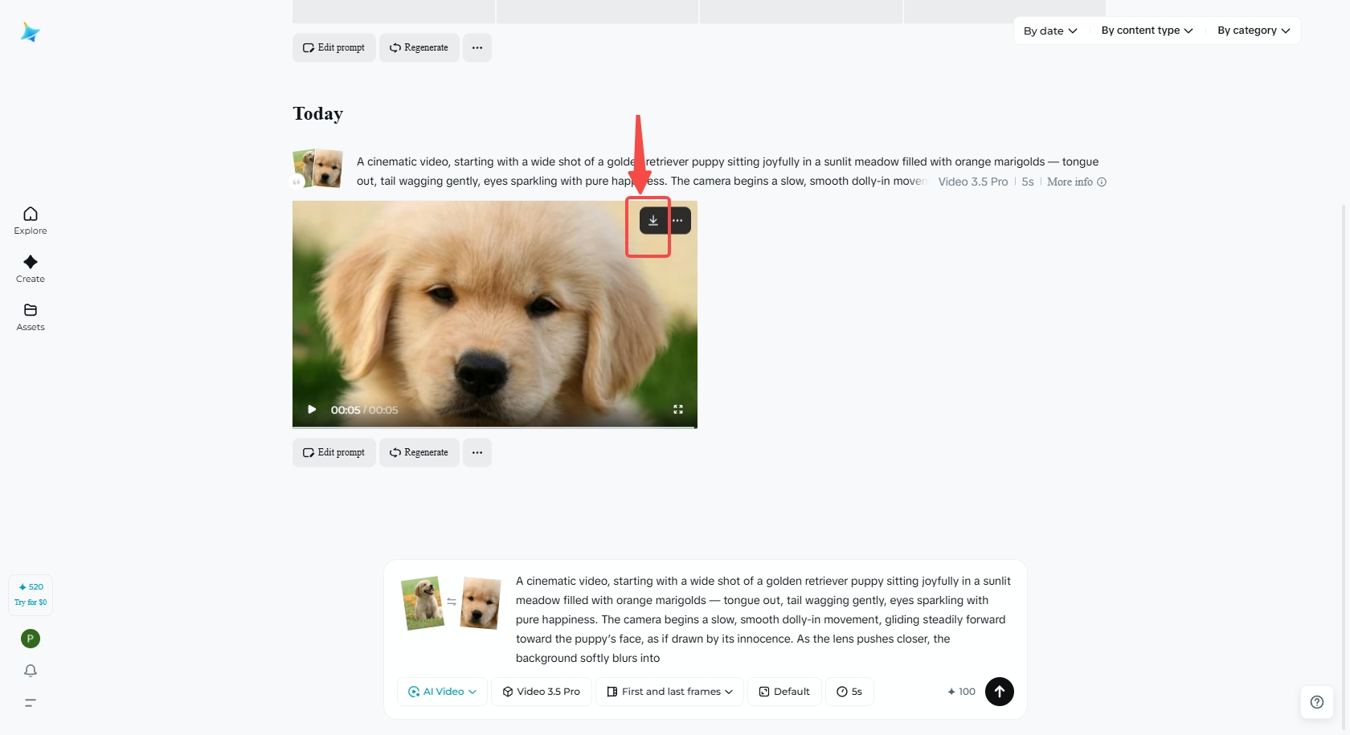Open more options on the video overlay

[x=678, y=220]
